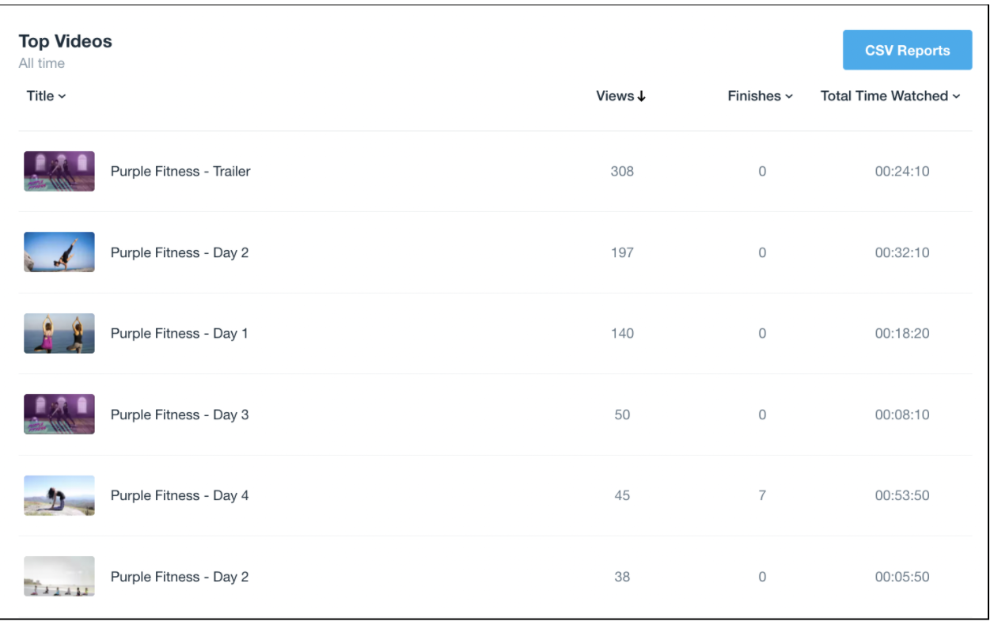Open the 38-views Day 2 thumbnail
Screen dimensions: 994x625
click(59, 577)
